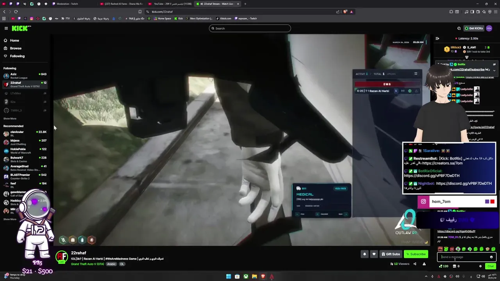
Task: Open bbjess Just Chatting channel
Action: 25,142
